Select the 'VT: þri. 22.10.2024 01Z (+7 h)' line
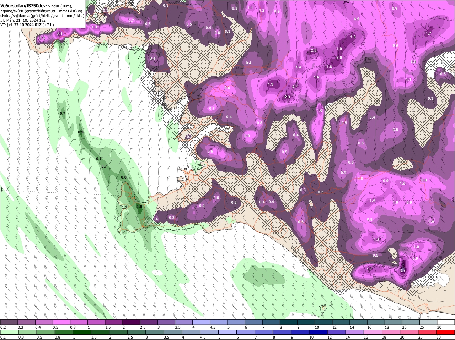Screen dimensions: 455x340 27,25
